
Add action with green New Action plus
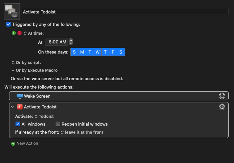[x=13, y=143]
